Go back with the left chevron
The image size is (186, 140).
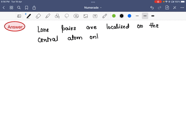pos(3,8)
